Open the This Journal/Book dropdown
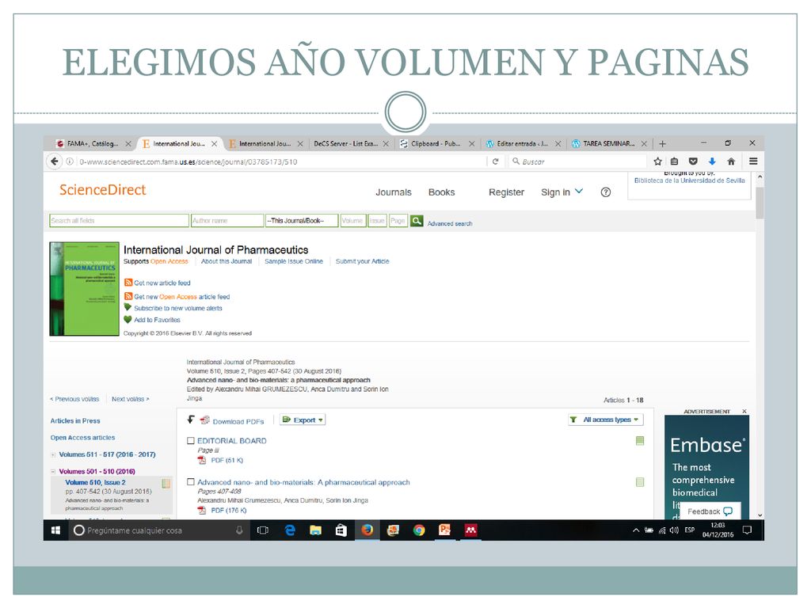The image size is (811, 608). [302, 221]
